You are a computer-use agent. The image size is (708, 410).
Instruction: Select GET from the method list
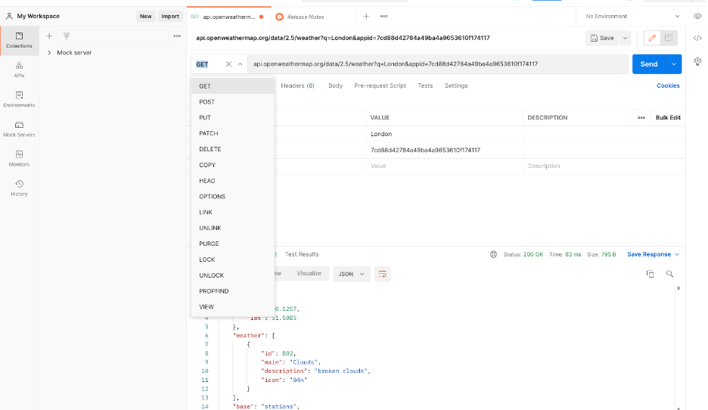(x=232, y=85)
